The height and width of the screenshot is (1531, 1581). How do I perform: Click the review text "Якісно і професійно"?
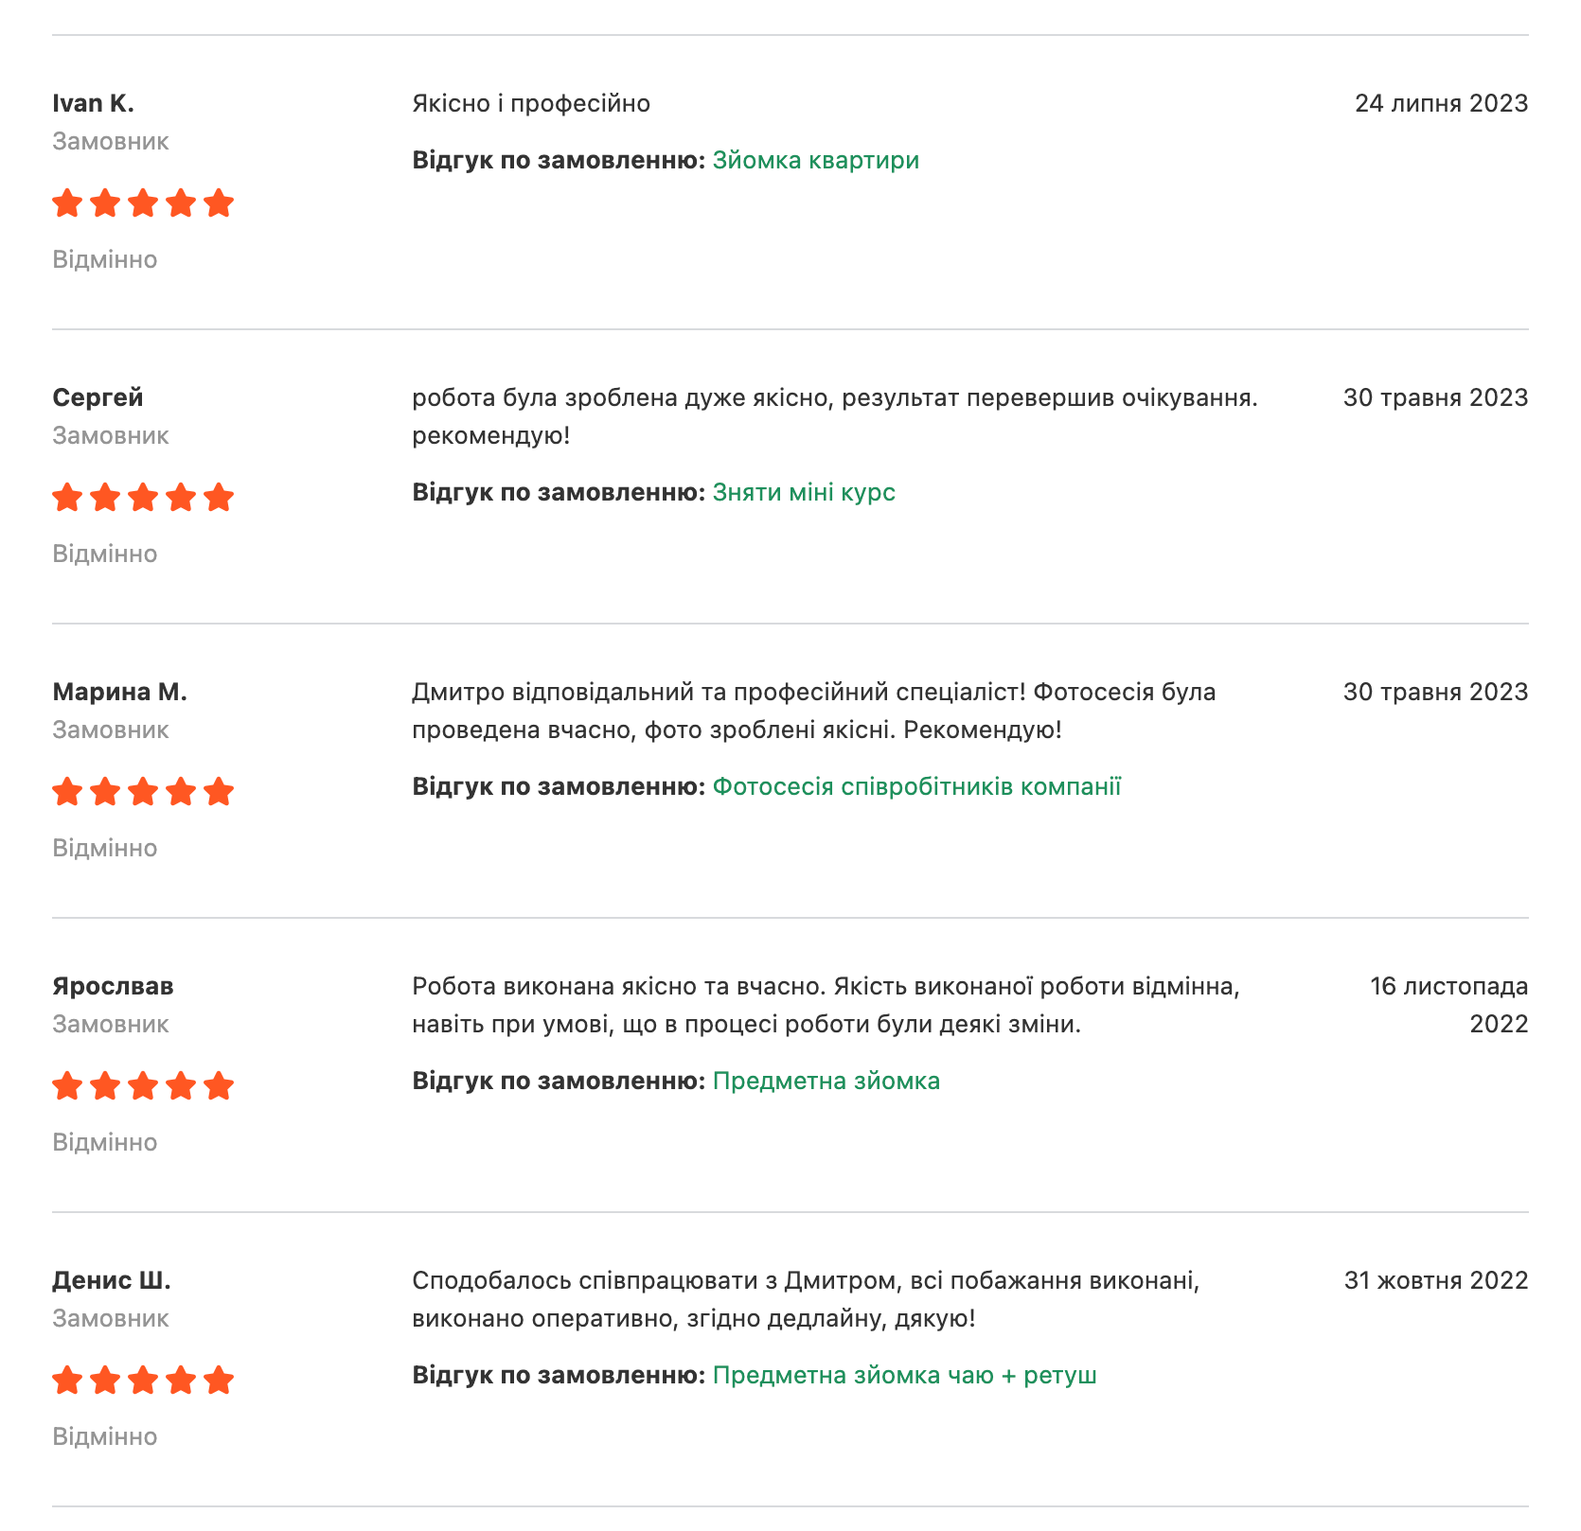531,103
